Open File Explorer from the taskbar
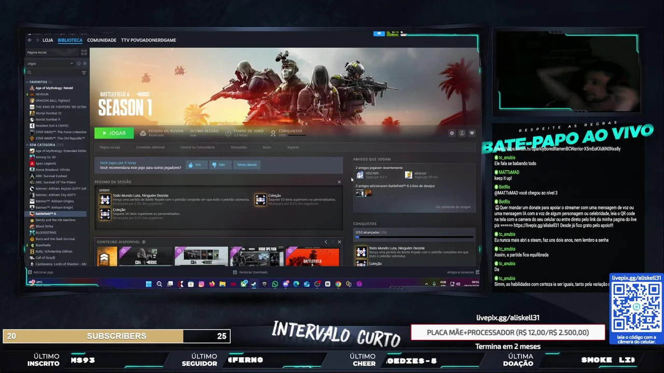 [223, 284]
